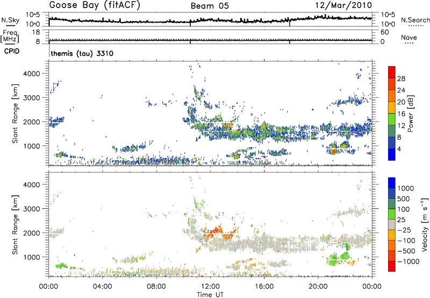
Task: Click the light green 12–16 dB Power segment
Action: pos(392,119)
